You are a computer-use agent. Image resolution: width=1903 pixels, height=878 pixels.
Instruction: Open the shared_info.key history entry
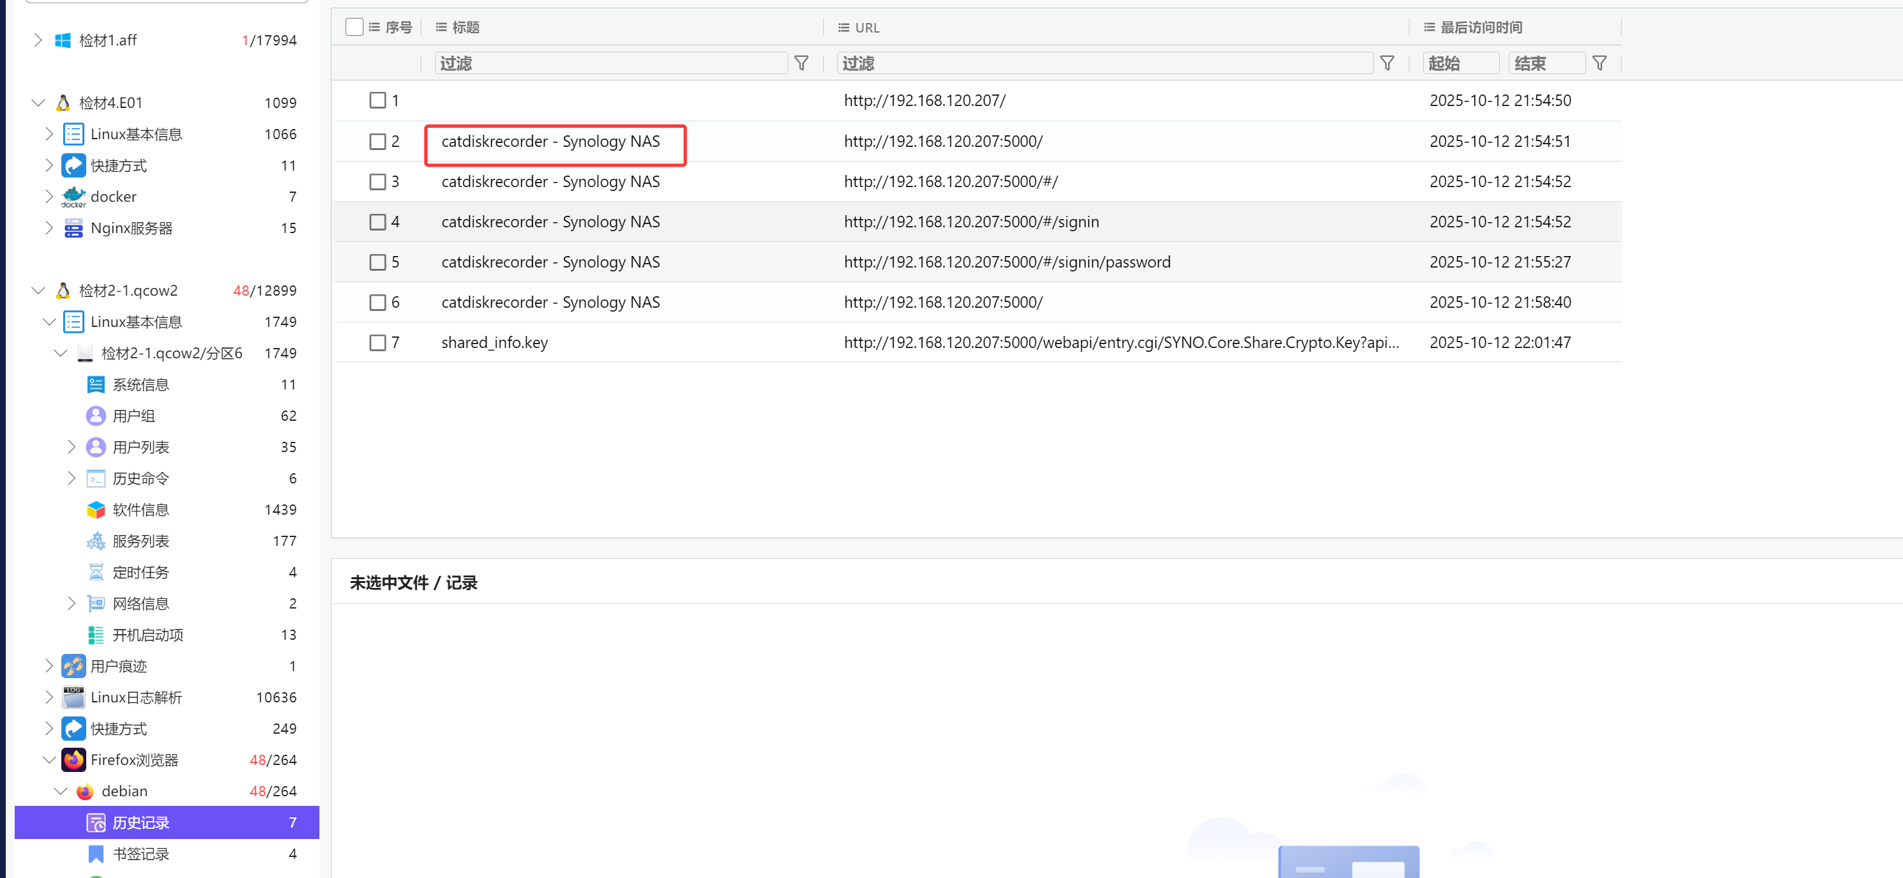point(494,343)
